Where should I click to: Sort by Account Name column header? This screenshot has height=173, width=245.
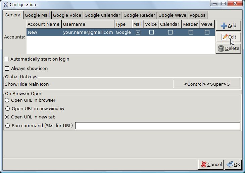tap(44, 24)
